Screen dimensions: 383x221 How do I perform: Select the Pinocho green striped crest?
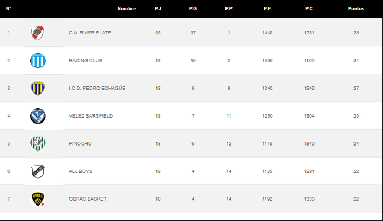(38, 143)
